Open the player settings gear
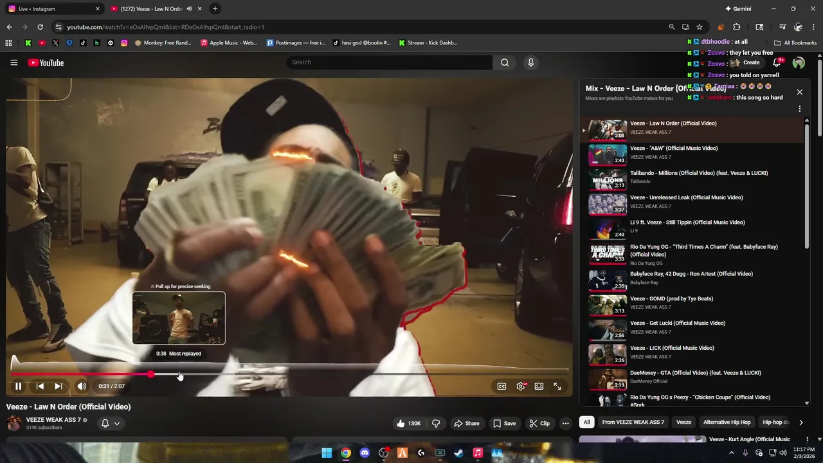The image size is (823, 463). (521, 386)
